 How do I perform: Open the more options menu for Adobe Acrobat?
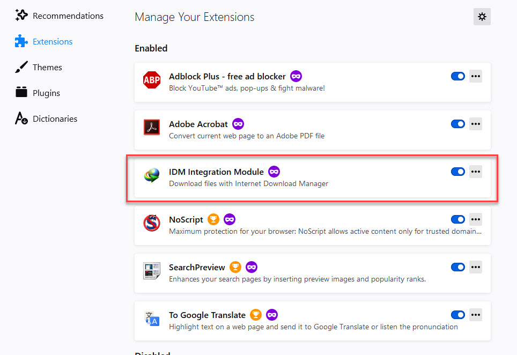(x=476, y=124)
